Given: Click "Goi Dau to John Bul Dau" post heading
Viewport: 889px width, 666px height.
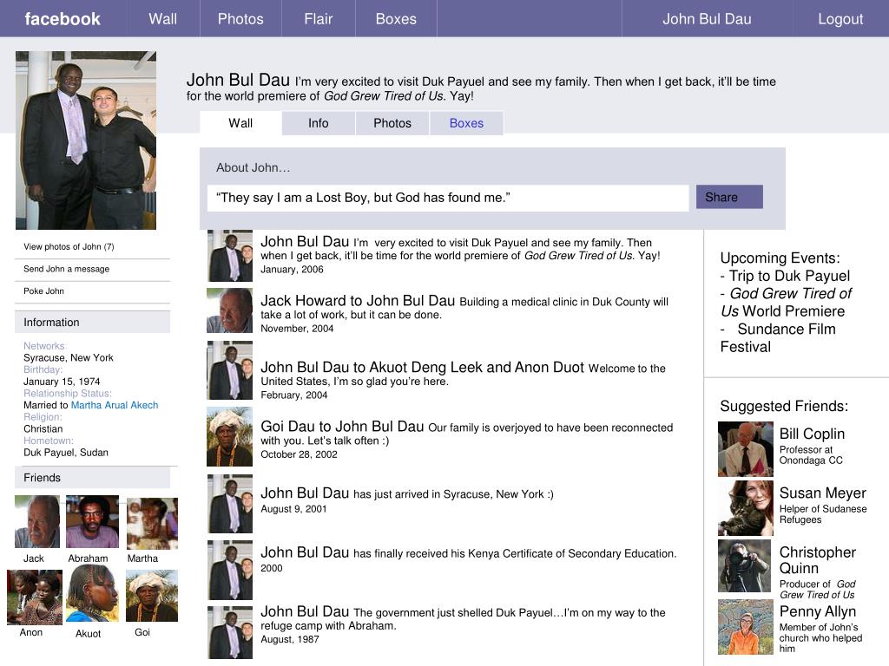Looking at the screenshot, I should tap(342, 427).
